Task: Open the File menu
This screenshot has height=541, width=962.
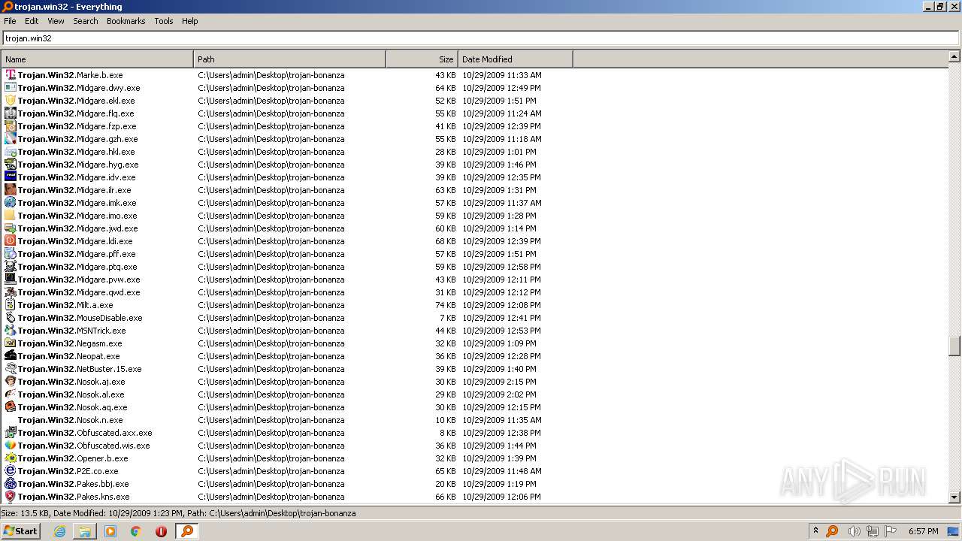Action: click(x=10, y=21)
